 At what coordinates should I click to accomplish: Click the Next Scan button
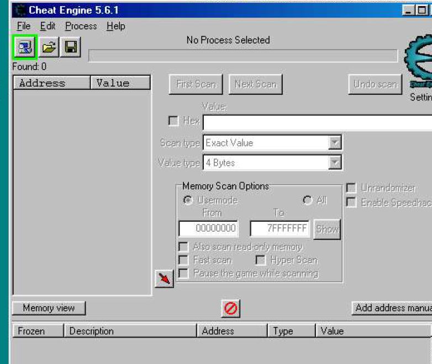click(256, 84)
